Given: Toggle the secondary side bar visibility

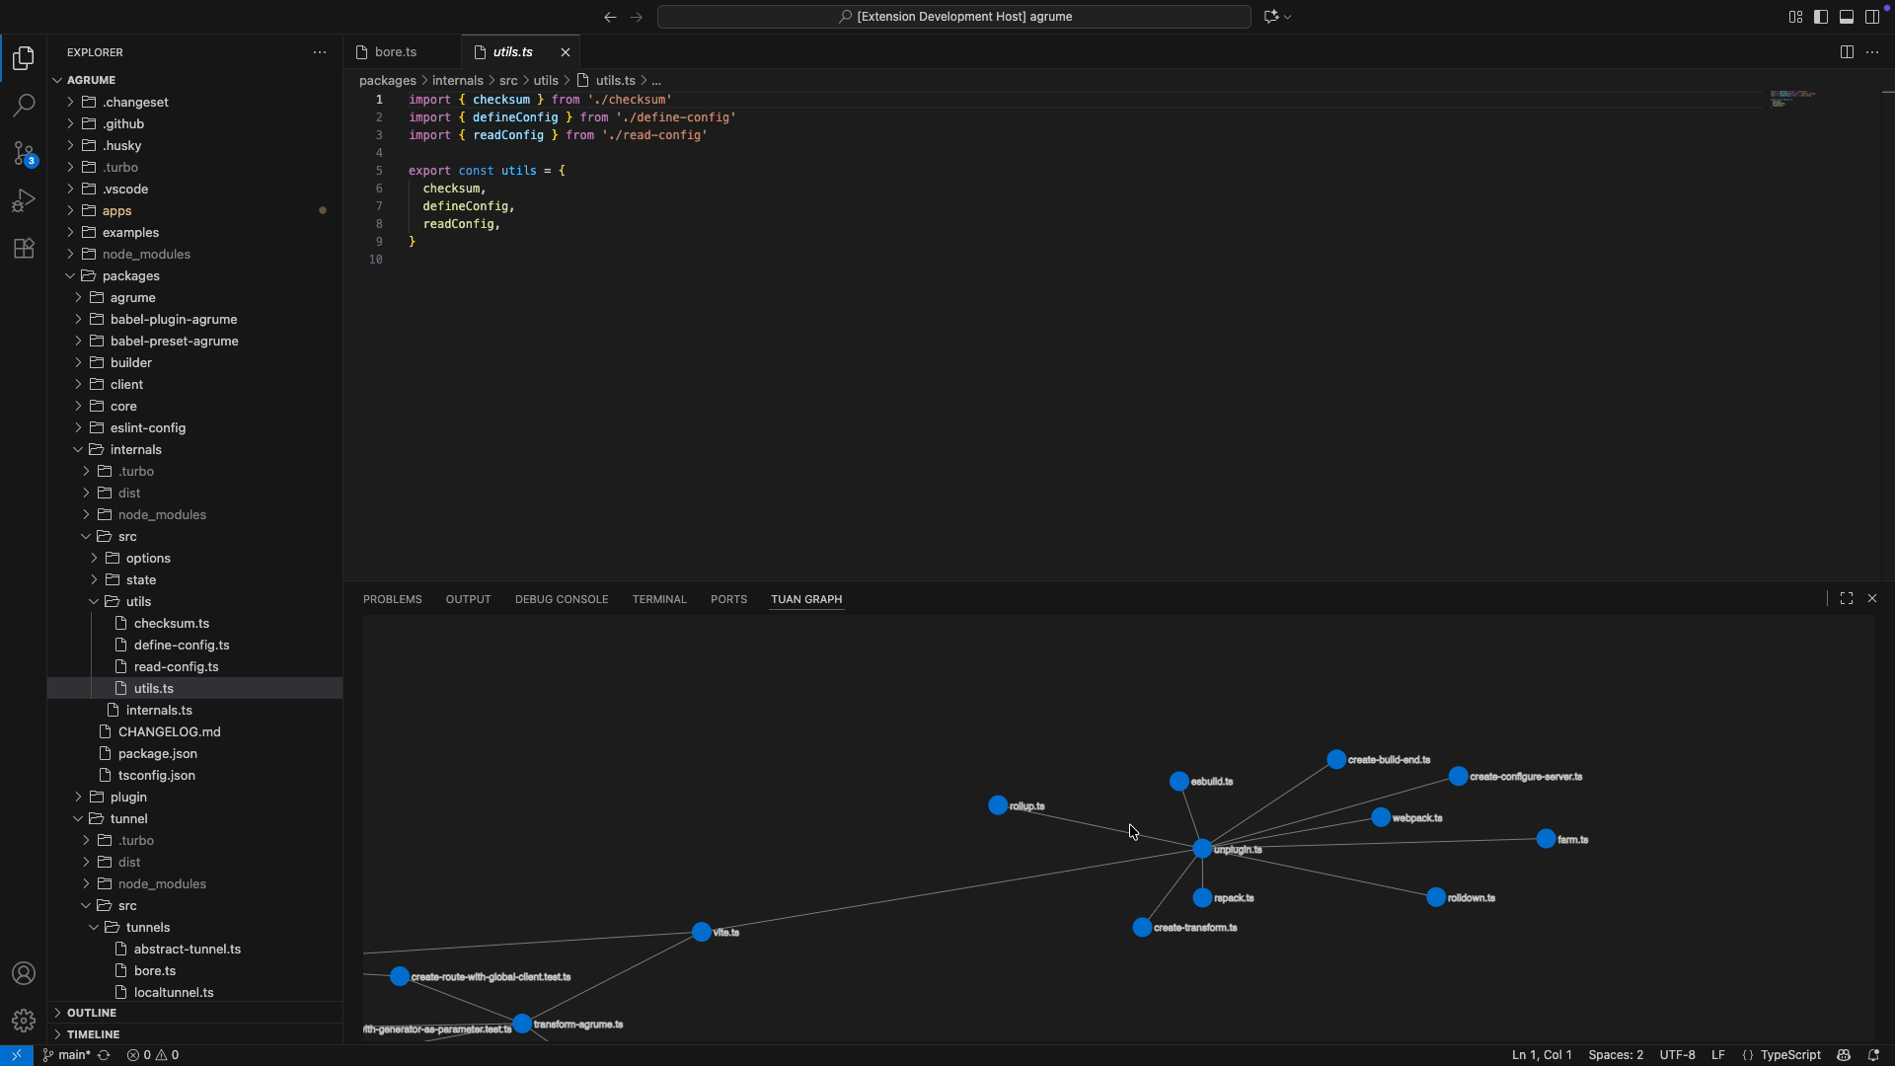Looking at the screenshot, I should 1872,17.
